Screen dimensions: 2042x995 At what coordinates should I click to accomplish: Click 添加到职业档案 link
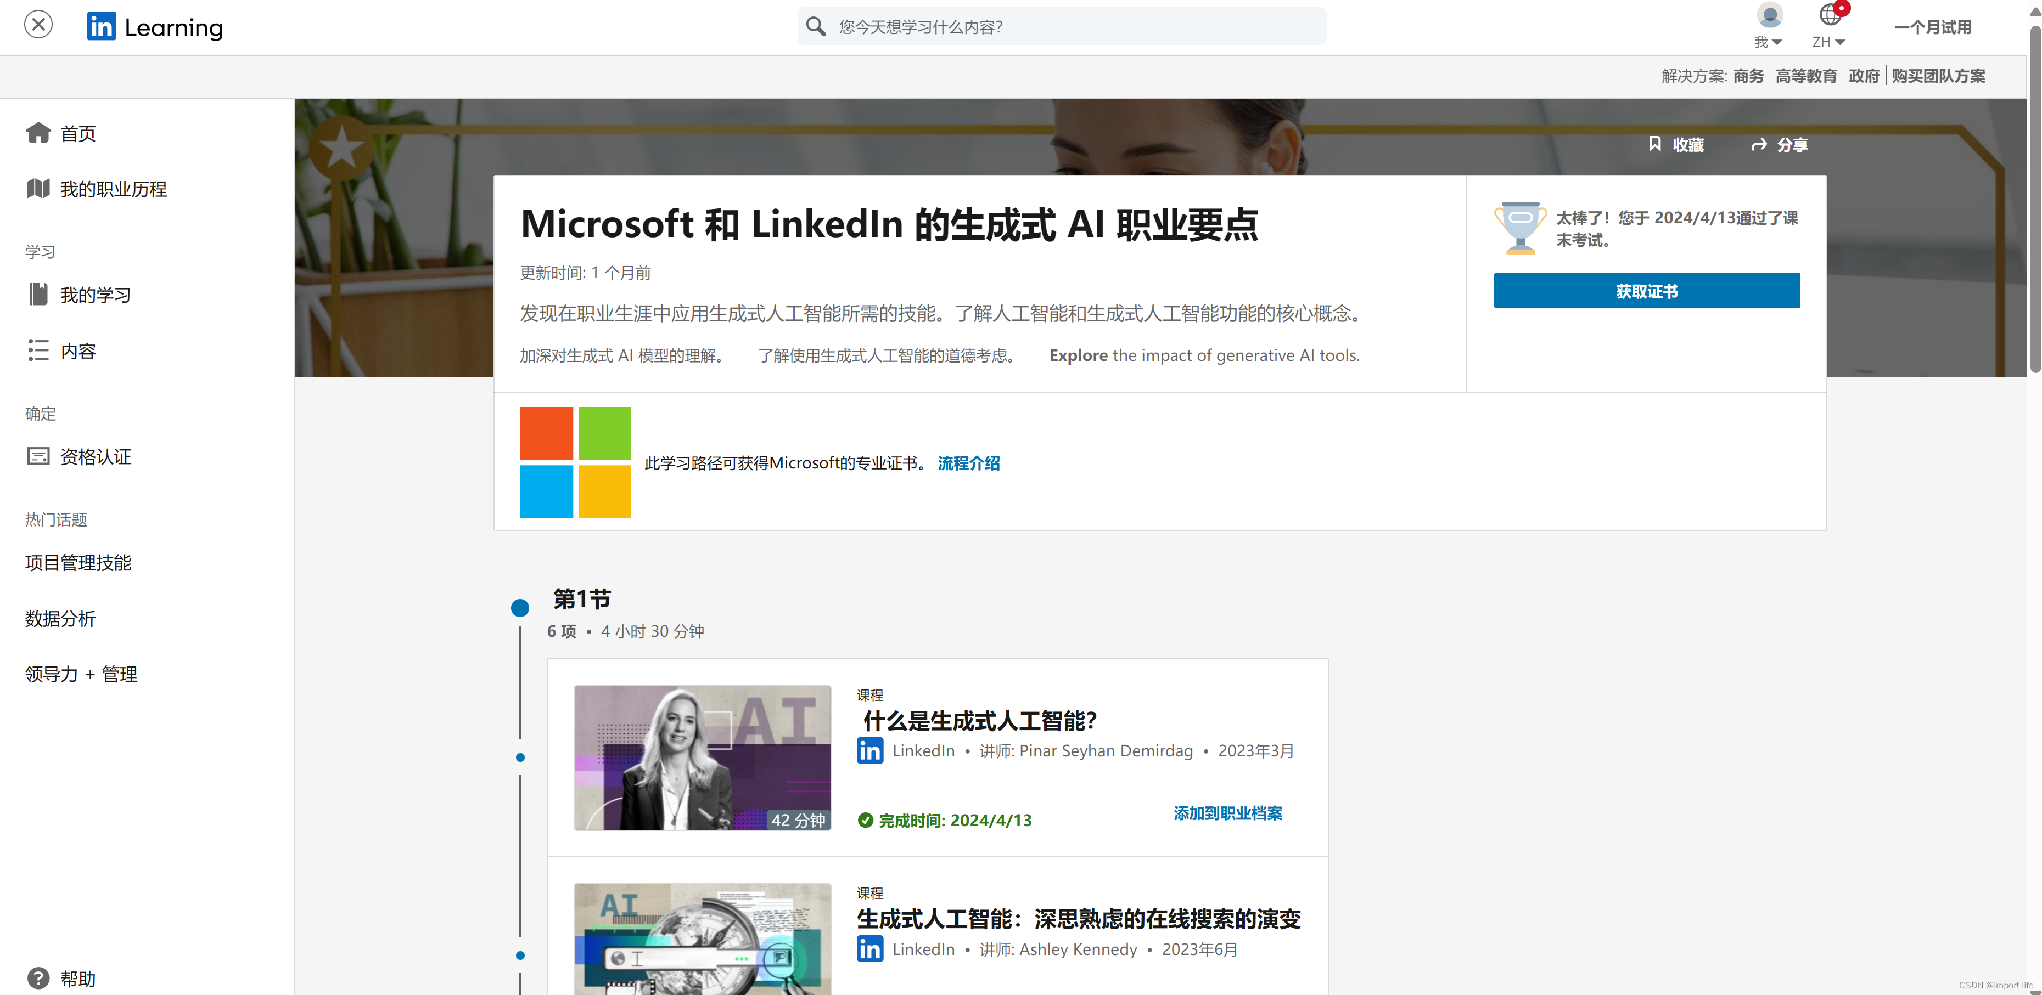1227,813
